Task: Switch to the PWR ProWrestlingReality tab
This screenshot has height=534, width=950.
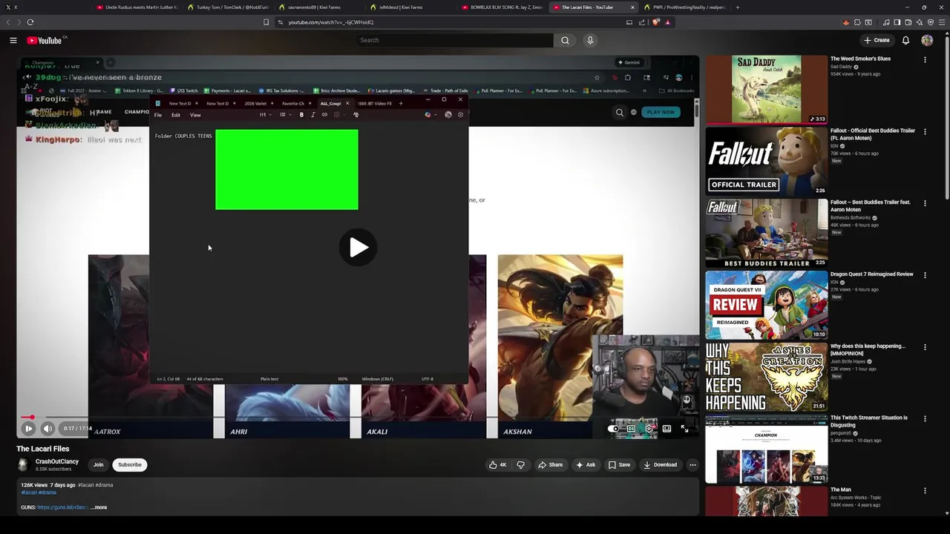Action: tap(685, 7)
